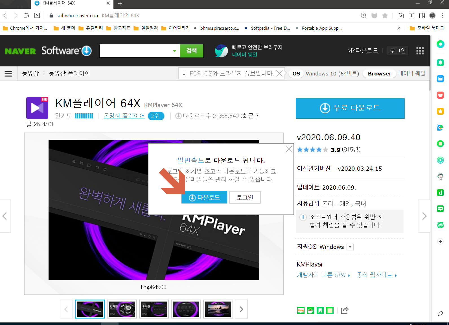Viewport: 449px width, 325px height.
Task: Open 개발사의 다른 S/W link
Action: point(323,275)
